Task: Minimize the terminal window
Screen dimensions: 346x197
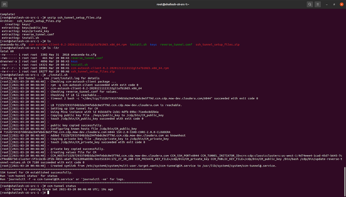Action: click(327, 5)
